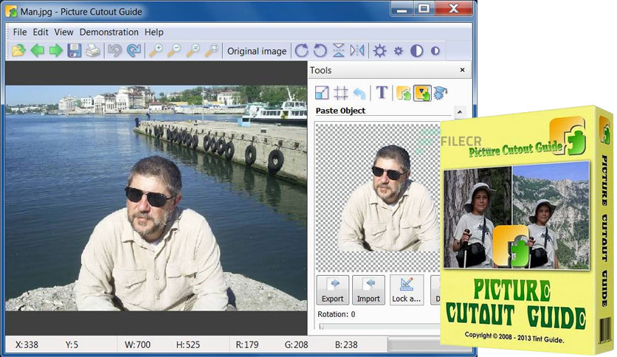Click the pasted man object preview

click(x=390, y=198)
